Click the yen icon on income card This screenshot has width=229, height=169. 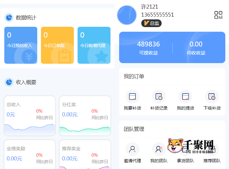click(x=29, y=57)
